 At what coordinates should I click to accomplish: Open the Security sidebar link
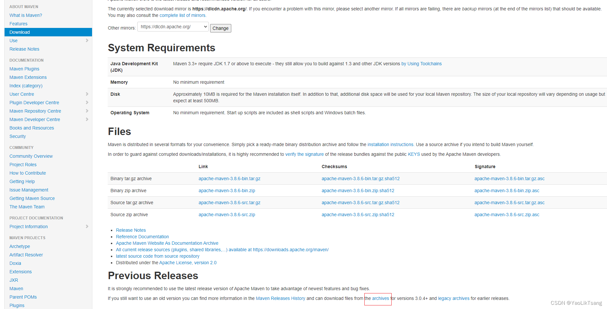18,136
